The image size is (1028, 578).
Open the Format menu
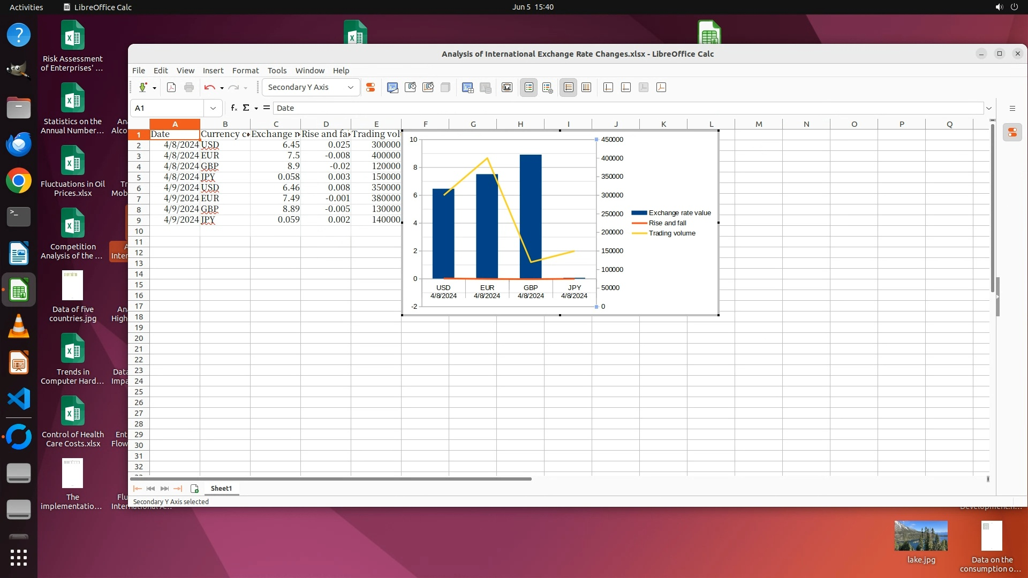pyautogui.click(x=245, y=71)
